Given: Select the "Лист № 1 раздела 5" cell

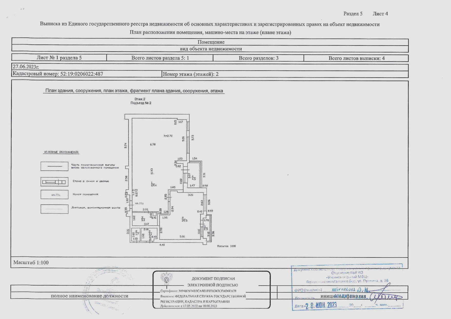Looking at the screenshot, I should tap(59, 58).
